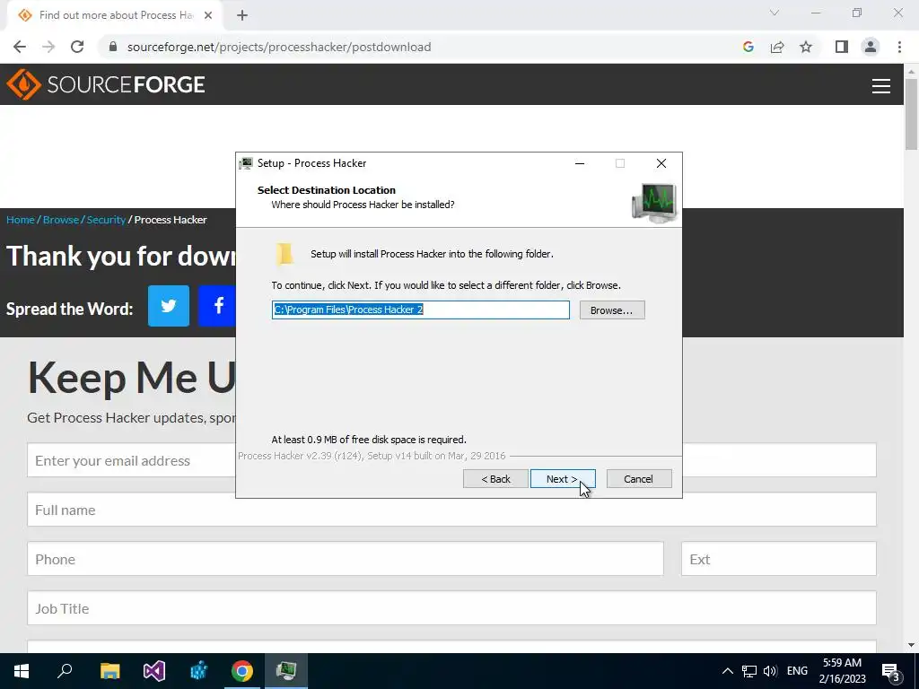Screen dimensions: 919x689
Task: Open the Browse breadcrumb link
Action: coord(61,220)
